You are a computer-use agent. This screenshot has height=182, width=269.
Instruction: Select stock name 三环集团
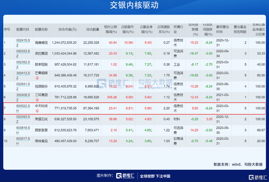click(41, 95)
